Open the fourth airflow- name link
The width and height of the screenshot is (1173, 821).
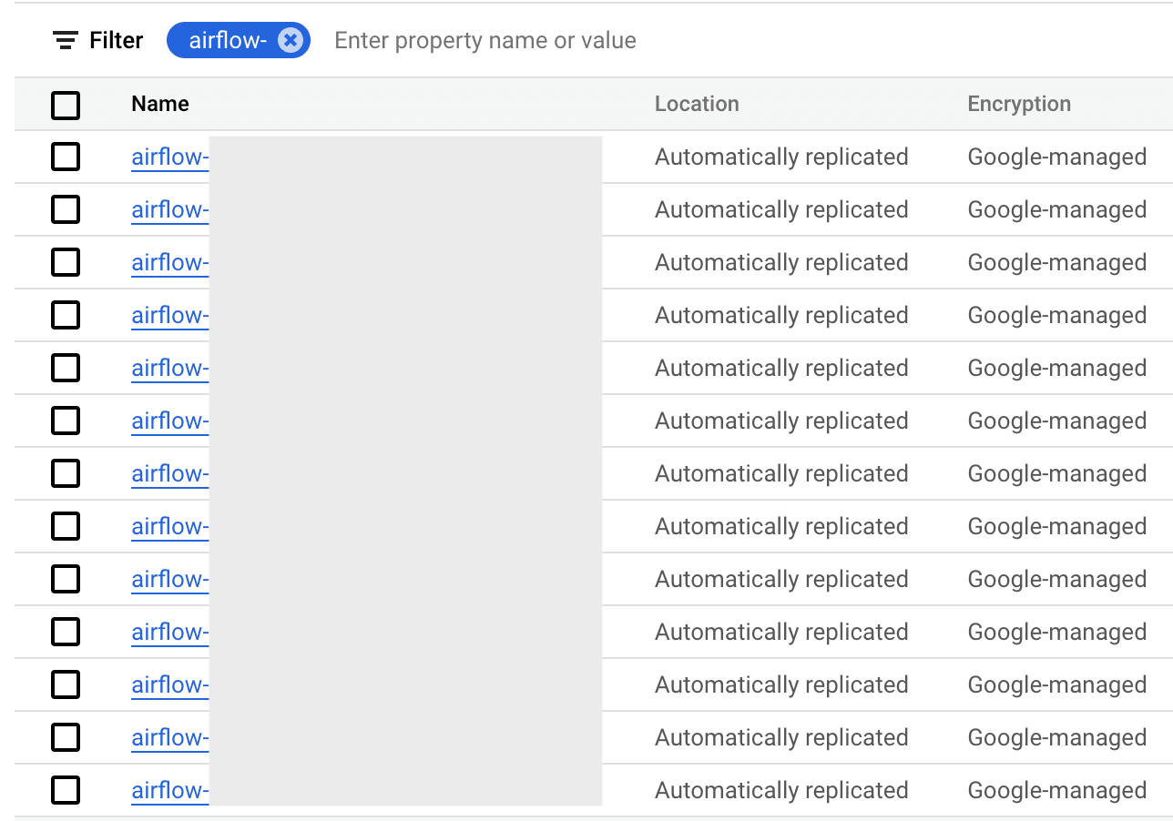click(170, 315)
